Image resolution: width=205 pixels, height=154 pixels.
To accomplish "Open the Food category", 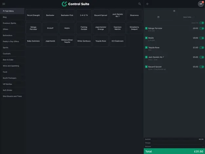I will coord(12,72).
